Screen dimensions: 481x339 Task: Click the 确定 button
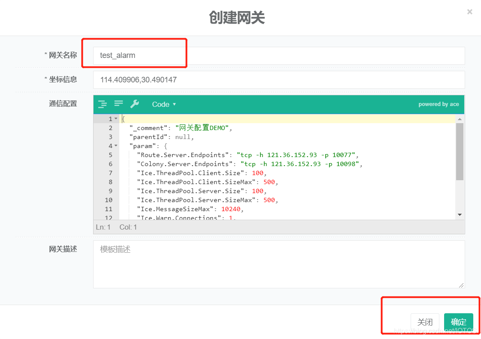[458, 322]
